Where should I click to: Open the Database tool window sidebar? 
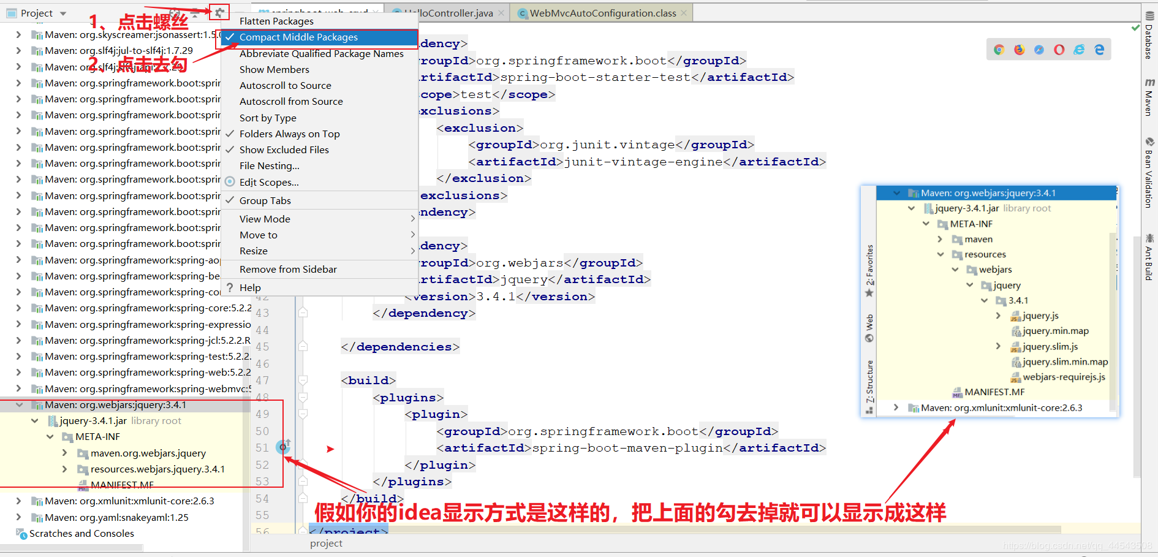coord(1149,35)
